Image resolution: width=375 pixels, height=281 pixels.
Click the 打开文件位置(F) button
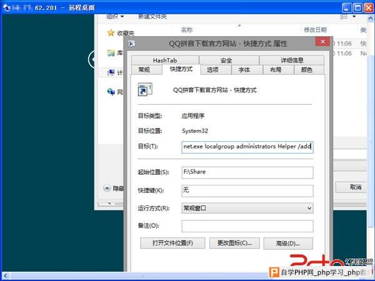[172, 244]
